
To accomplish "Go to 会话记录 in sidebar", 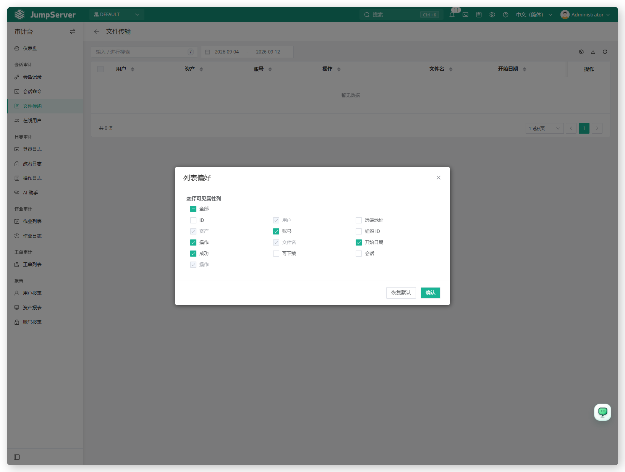I will 45,77.
